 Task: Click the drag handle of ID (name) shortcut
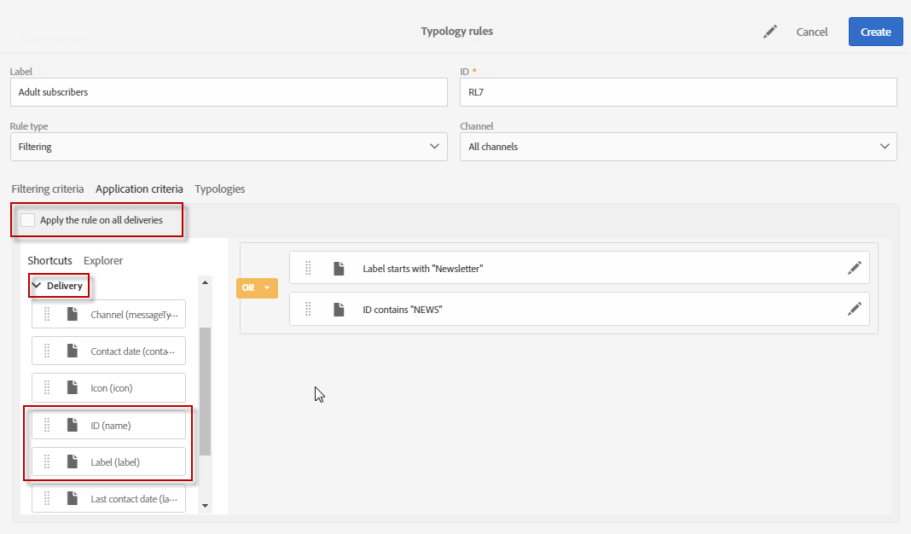pos(47,425)
